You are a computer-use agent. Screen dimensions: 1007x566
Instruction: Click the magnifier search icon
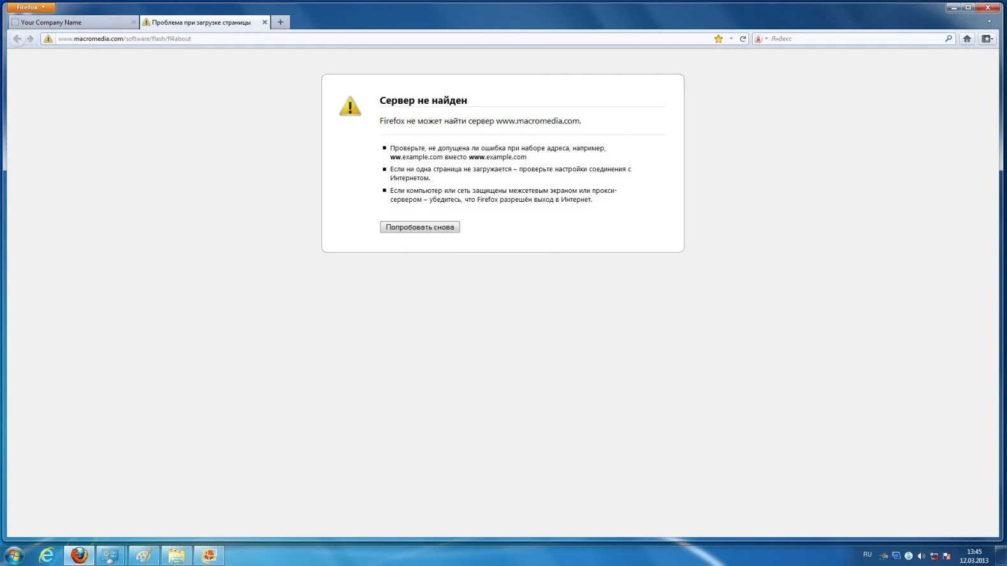[x=948, y=39]
